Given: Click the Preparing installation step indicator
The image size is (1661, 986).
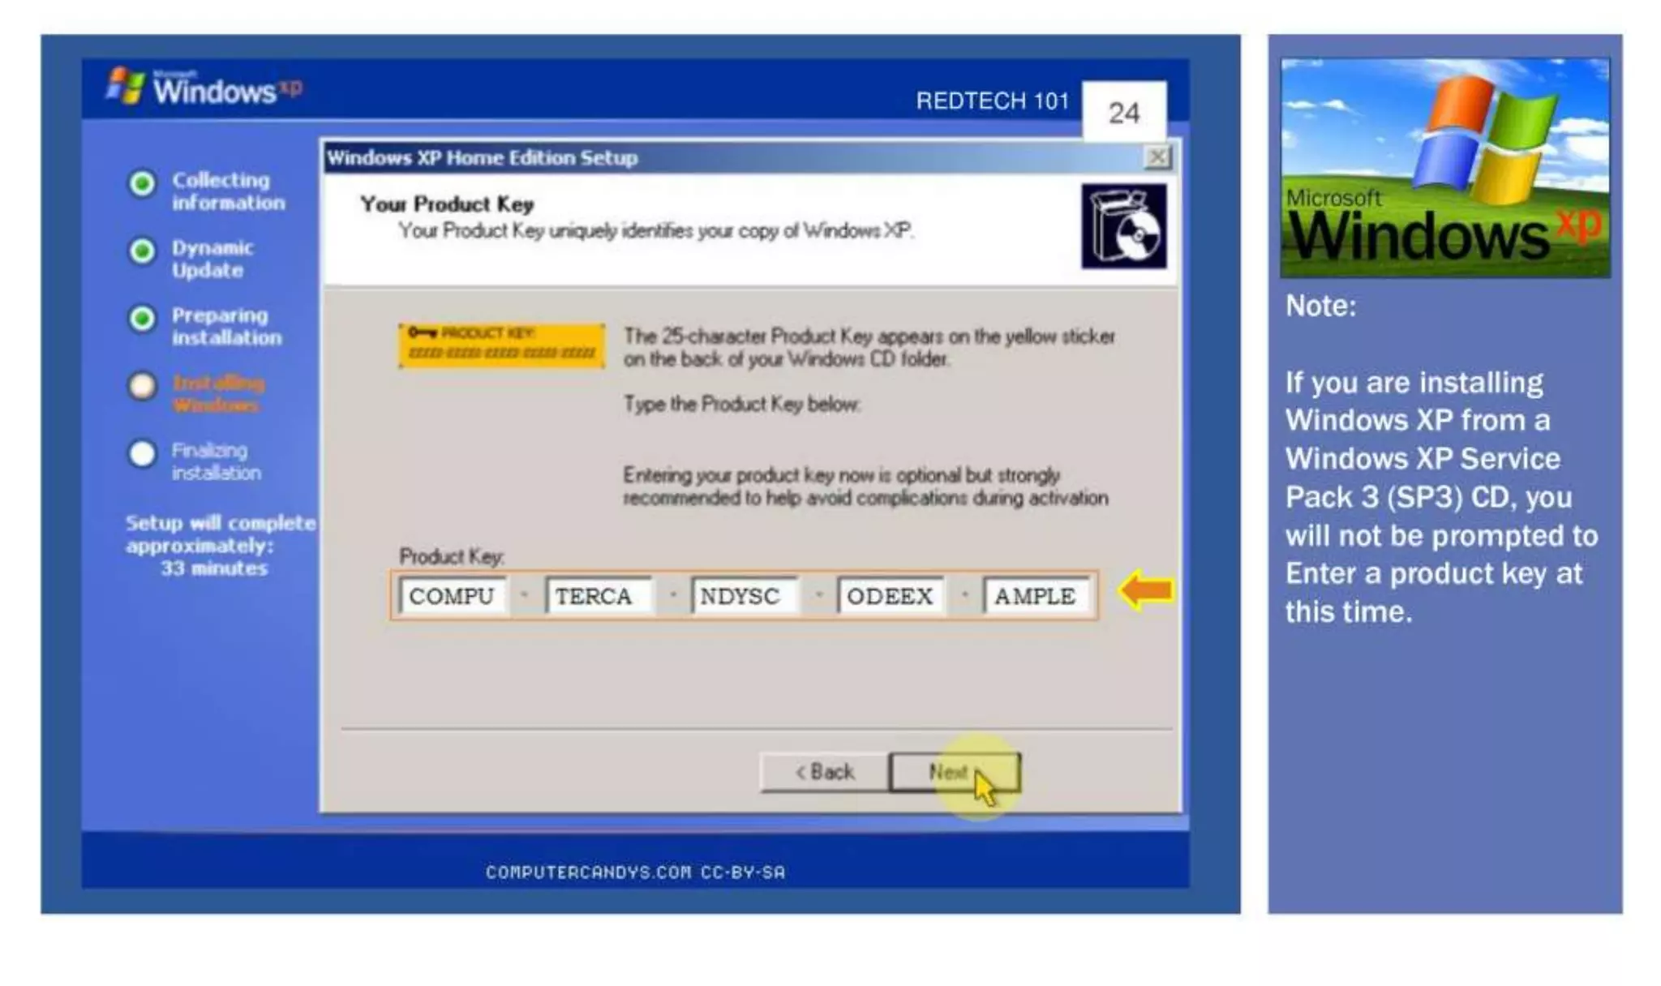Looking at the screenshot, I should [143, 319].
